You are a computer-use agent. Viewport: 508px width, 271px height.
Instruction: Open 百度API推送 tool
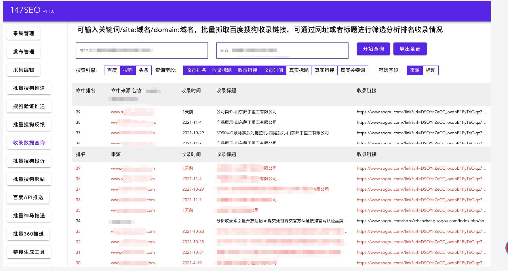click(x=28, y=197)
